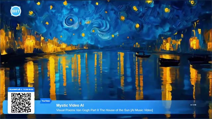Click the 'СКАНИРАЙ С ТЕЛЕФОН' header label
This screenshot has width=212, height=119.
21,90
